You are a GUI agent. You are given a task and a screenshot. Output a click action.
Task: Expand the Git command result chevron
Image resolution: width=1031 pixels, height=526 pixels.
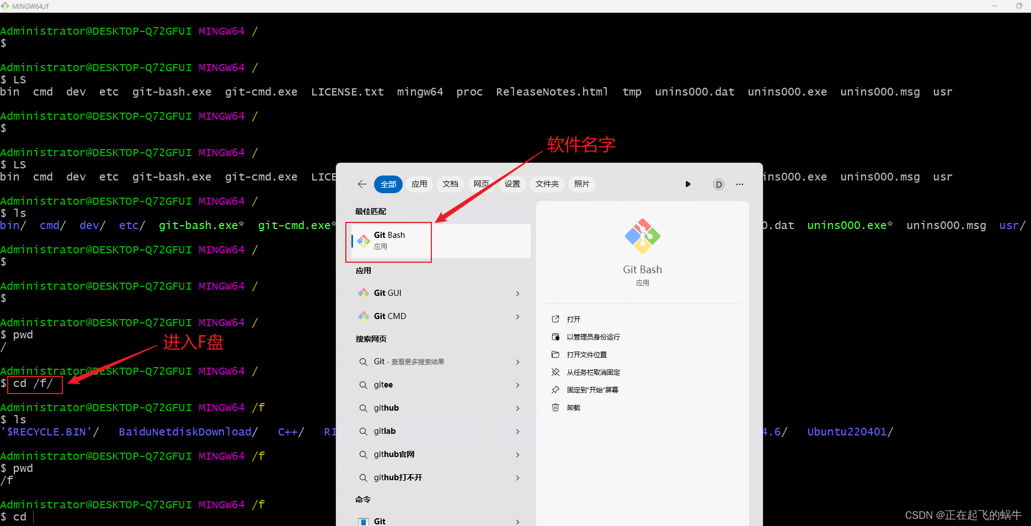tap(517, 522)
